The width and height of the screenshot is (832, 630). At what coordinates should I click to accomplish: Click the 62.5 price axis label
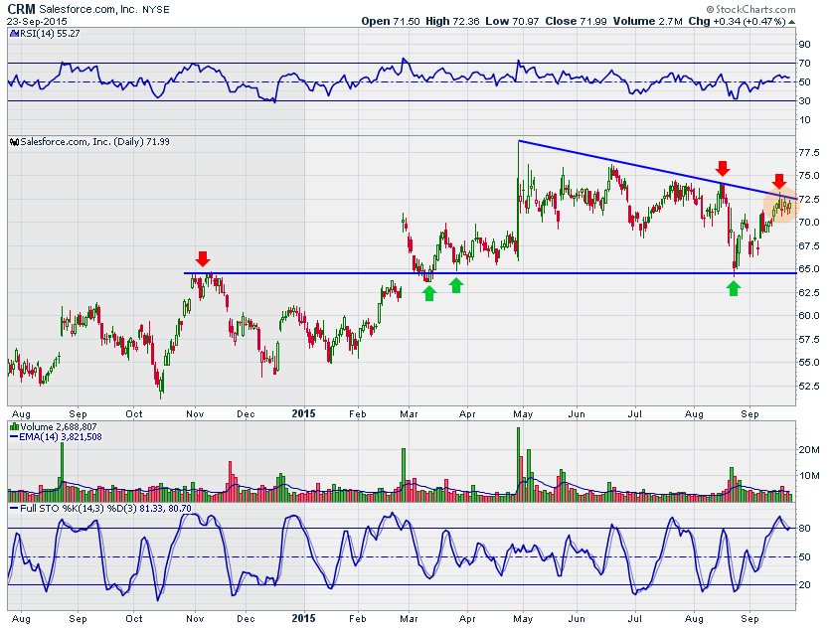pyautogui.click(x=809, y=293)
